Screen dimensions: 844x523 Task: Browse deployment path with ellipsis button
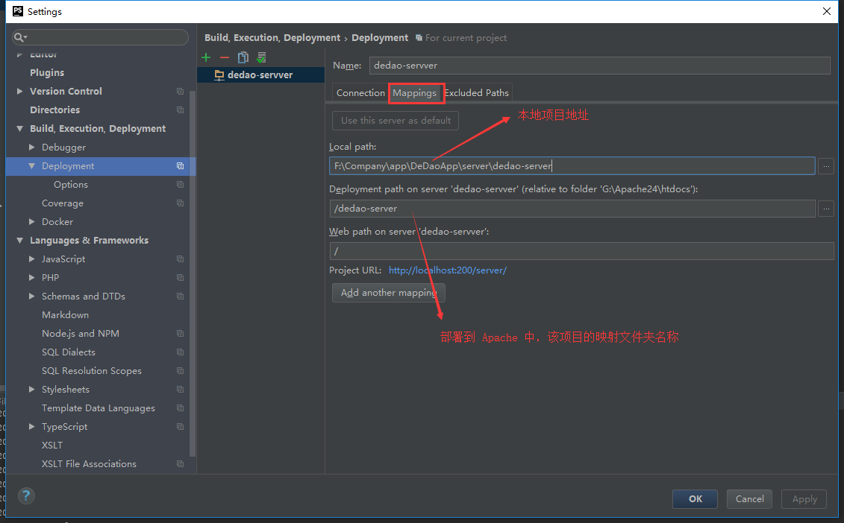coord(825,209)
